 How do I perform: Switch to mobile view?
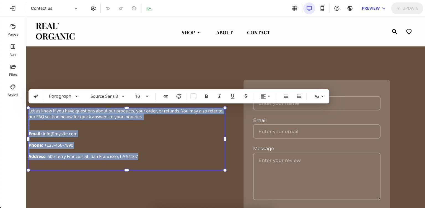coord(322,8)
